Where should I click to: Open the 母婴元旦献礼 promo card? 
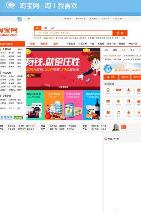pos(73,105)
